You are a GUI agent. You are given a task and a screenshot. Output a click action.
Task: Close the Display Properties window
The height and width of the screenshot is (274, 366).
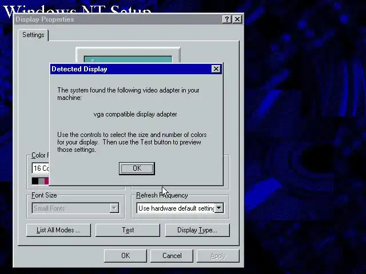click(x=237, y=19)
